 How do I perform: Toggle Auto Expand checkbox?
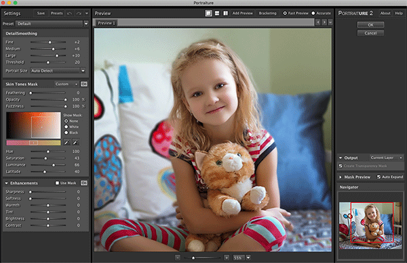click(379, 177)
